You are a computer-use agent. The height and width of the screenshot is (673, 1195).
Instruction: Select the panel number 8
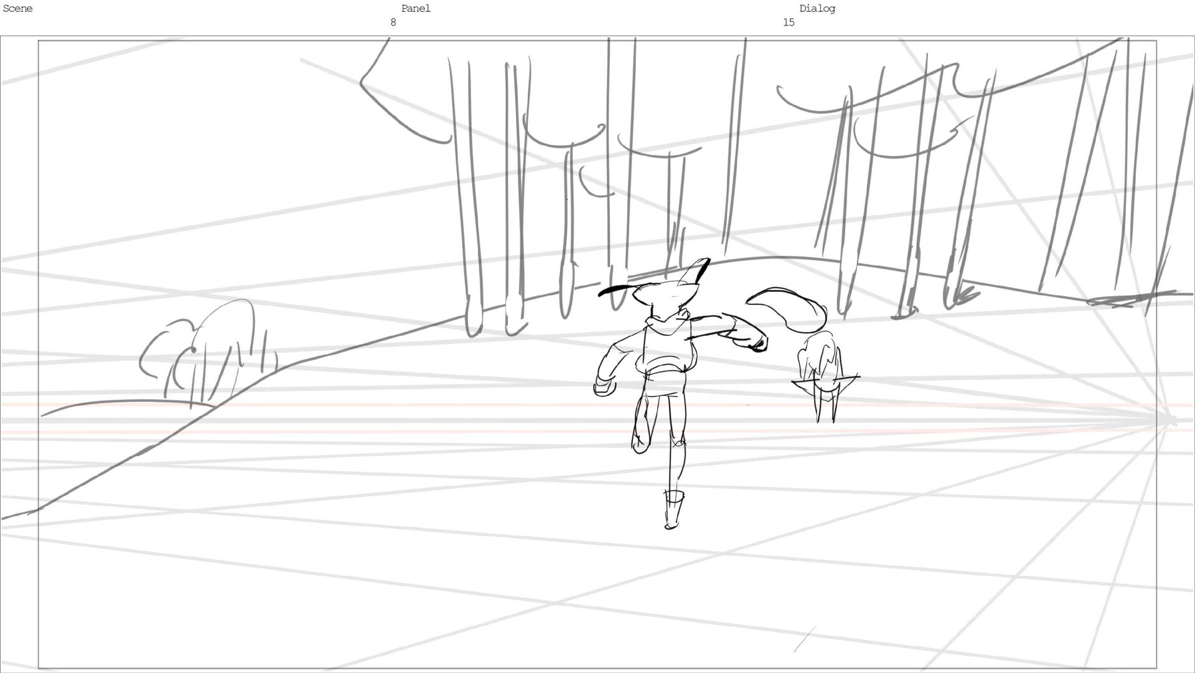coord(393,22)
